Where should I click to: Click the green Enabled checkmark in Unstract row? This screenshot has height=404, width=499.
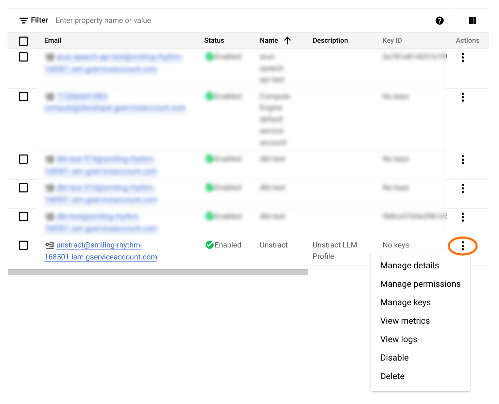[x=210, y=245]
